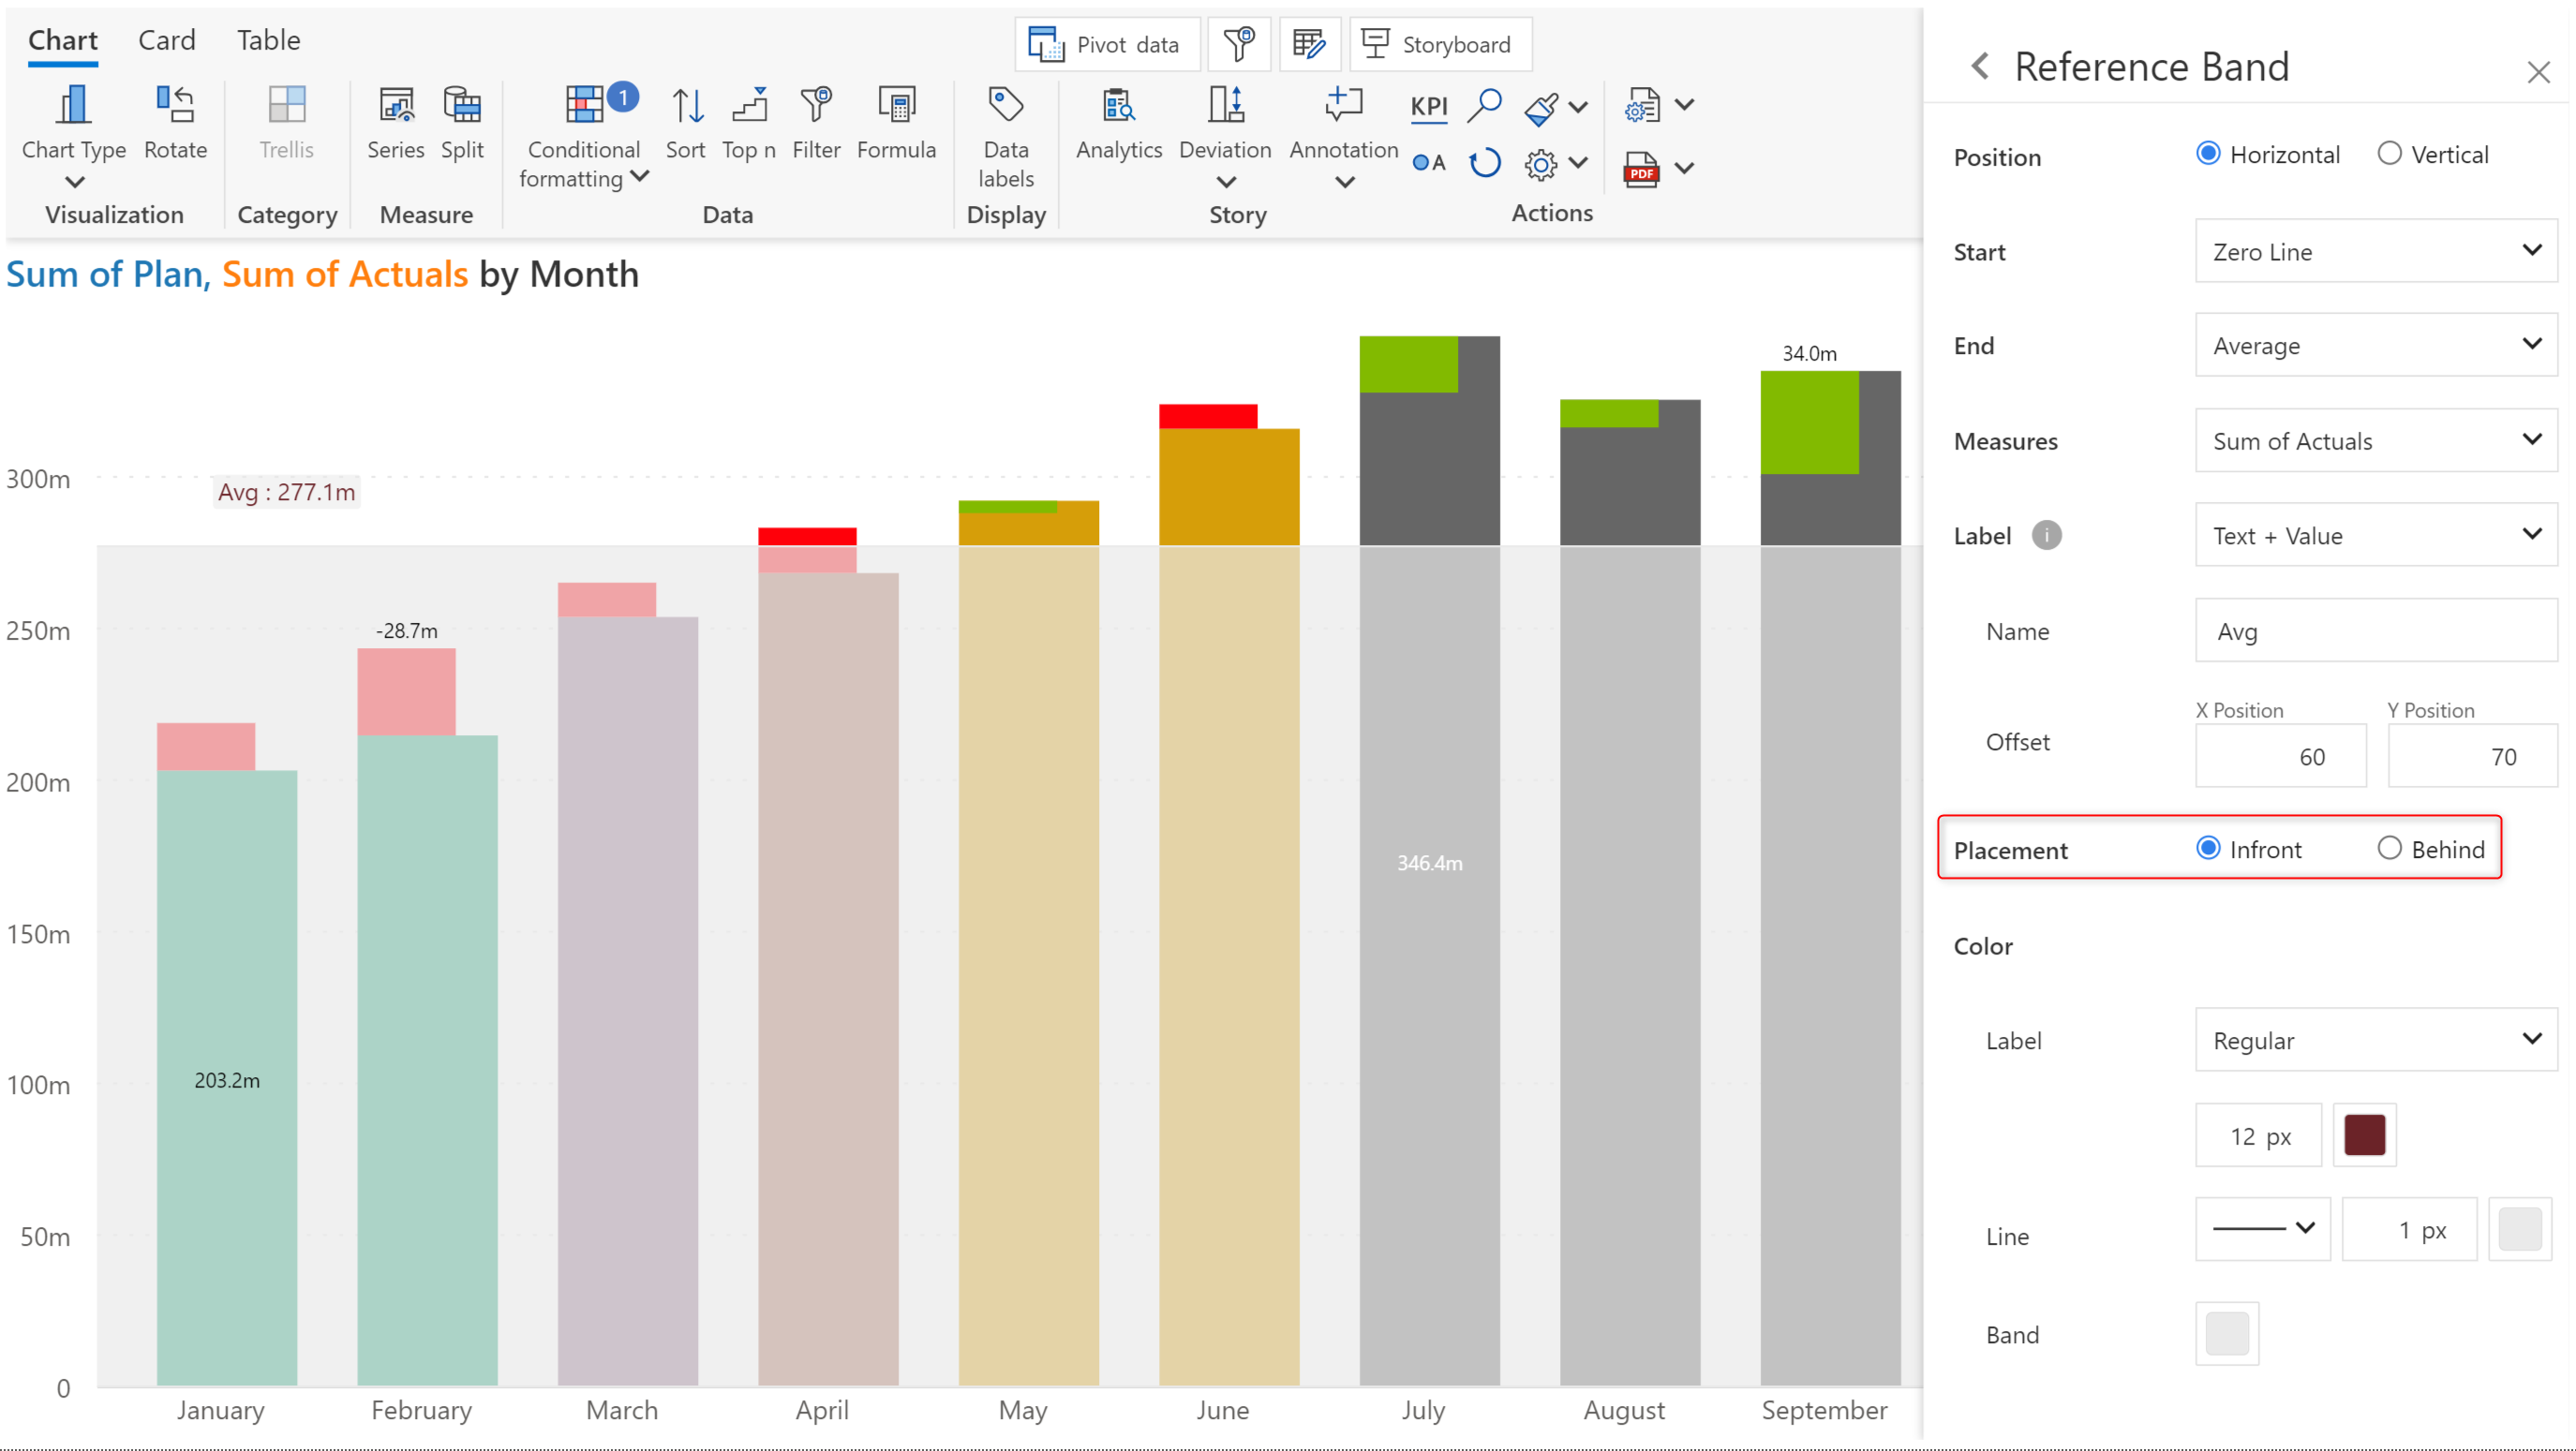Select Vertical position option
Screen dimensions: 2576x1451
point(2388,154)
